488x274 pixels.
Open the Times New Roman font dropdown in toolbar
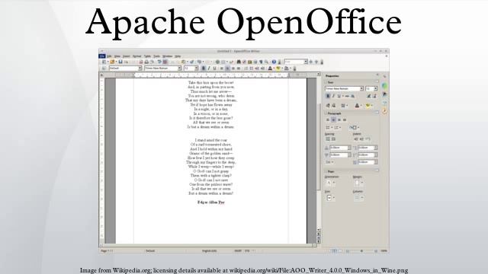tap(179, 68)
